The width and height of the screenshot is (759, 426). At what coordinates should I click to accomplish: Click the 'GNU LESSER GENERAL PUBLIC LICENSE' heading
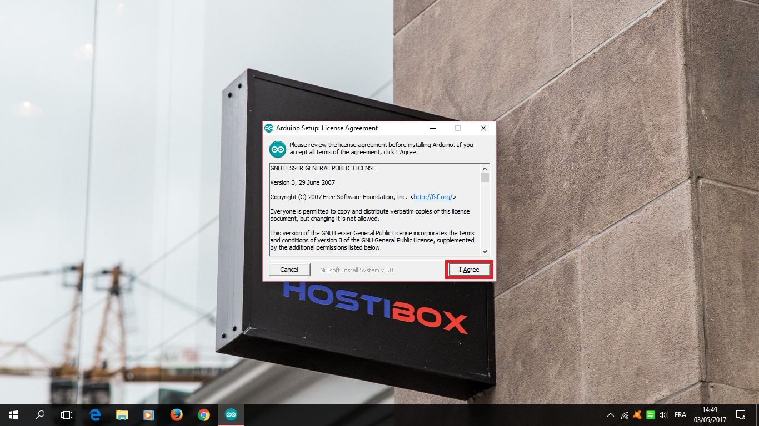(x=323, y=168)
